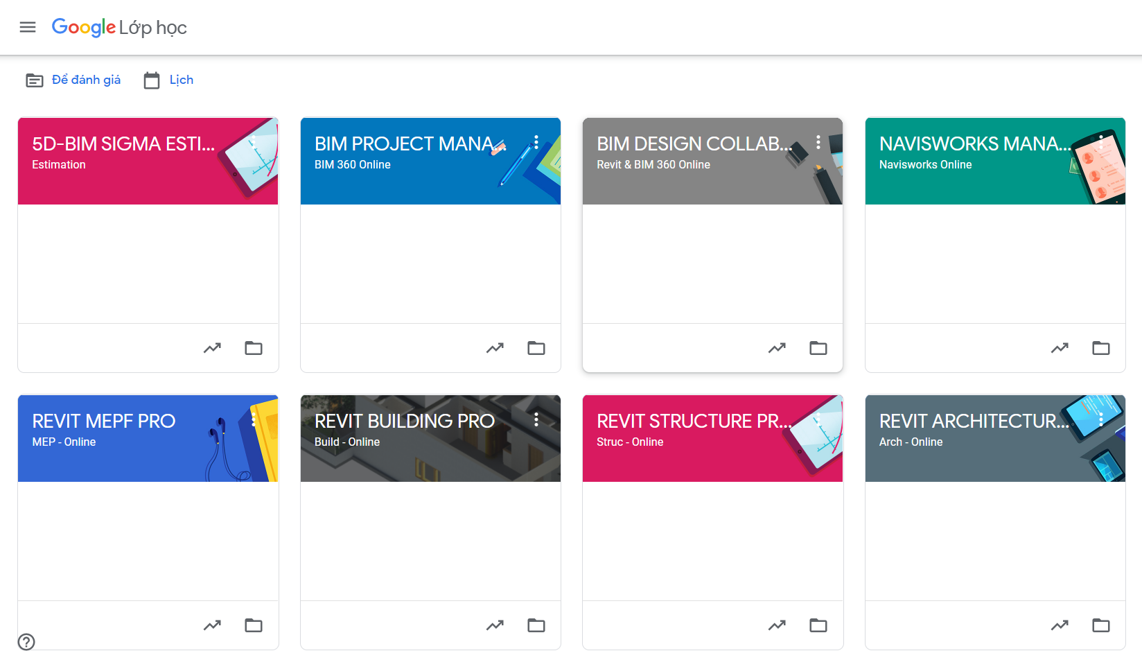The height and width of the screenshot is (669, 1142).
Task: Open the 'Lịch' calendar page
Action: pos(169,80)
